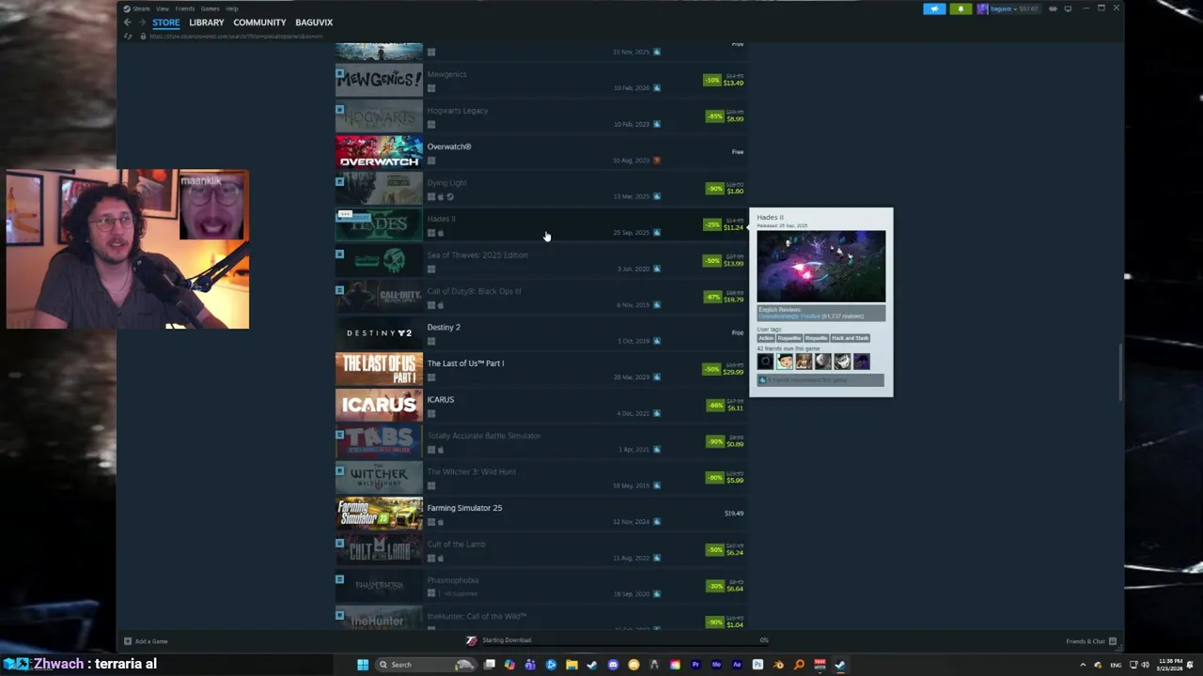Open the Cult of the Lamb thumbnail

click(379, 550)
